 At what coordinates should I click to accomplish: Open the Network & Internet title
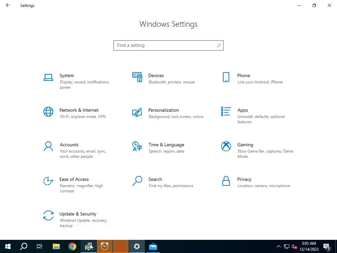point(79,110)
